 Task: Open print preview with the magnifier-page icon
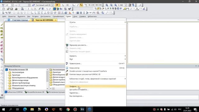22,9
